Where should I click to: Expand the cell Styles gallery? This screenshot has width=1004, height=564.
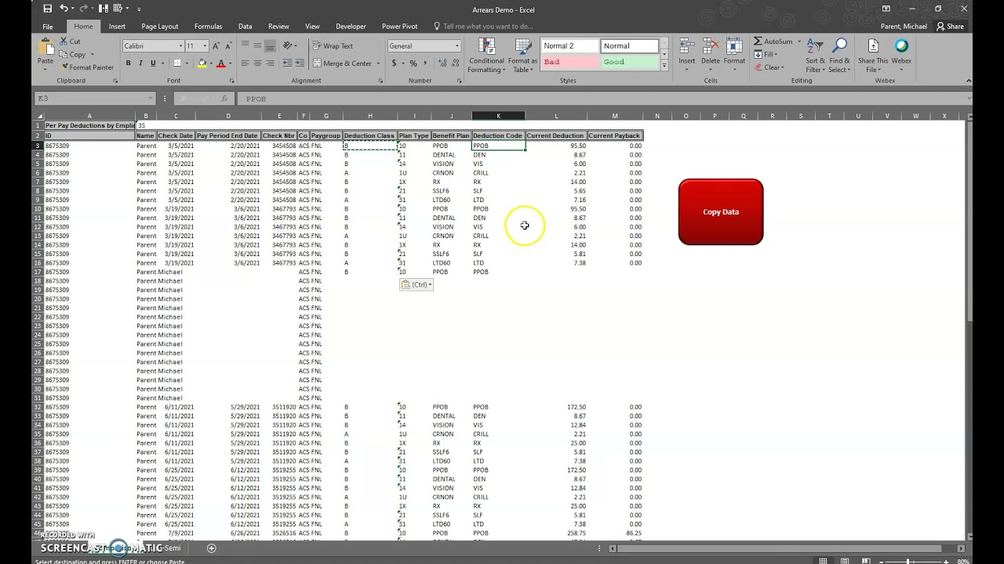click(664, 66)
